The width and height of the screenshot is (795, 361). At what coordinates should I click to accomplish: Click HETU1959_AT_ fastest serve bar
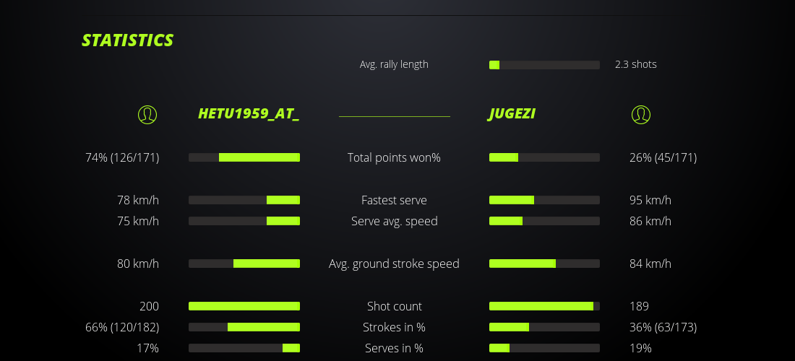tap(244, 200)
